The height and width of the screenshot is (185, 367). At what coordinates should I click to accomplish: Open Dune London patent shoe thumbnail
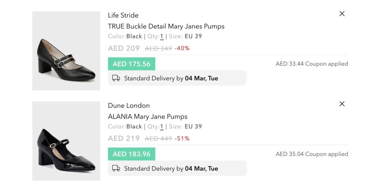[x=66, y=141]
